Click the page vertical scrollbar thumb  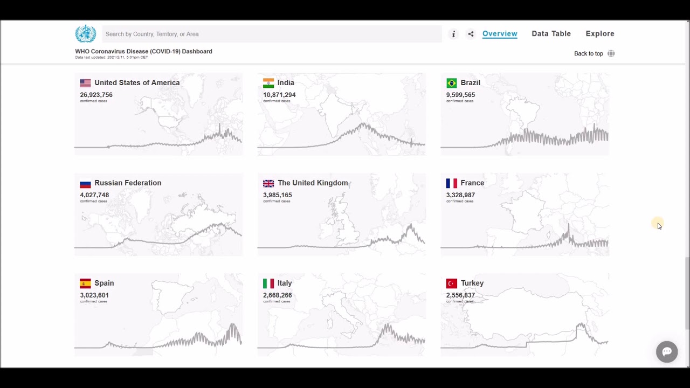[687, 293]
